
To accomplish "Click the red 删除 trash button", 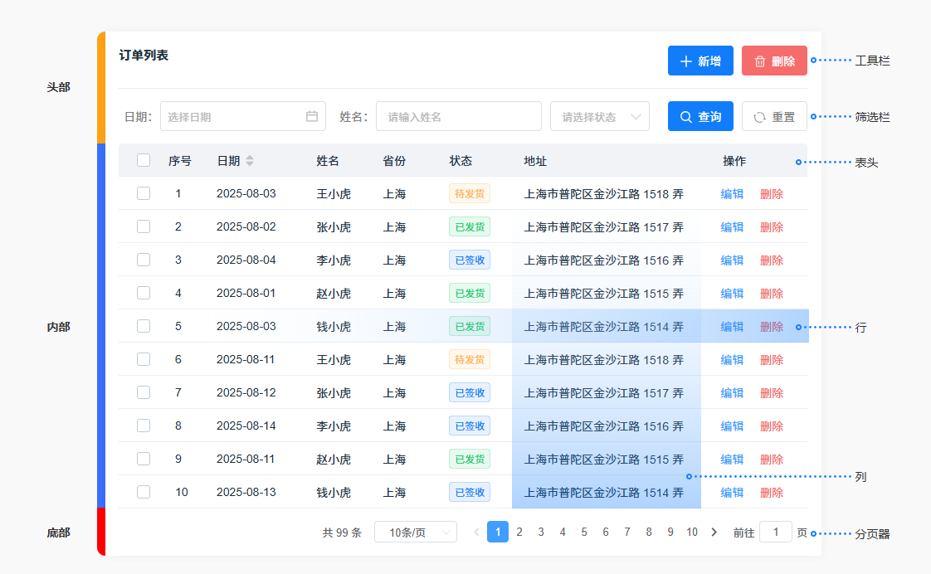I will [774, 61].
